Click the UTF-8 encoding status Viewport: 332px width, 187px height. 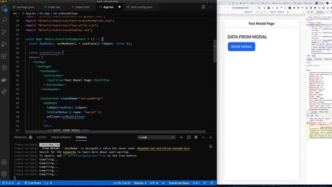click(154, 183)
